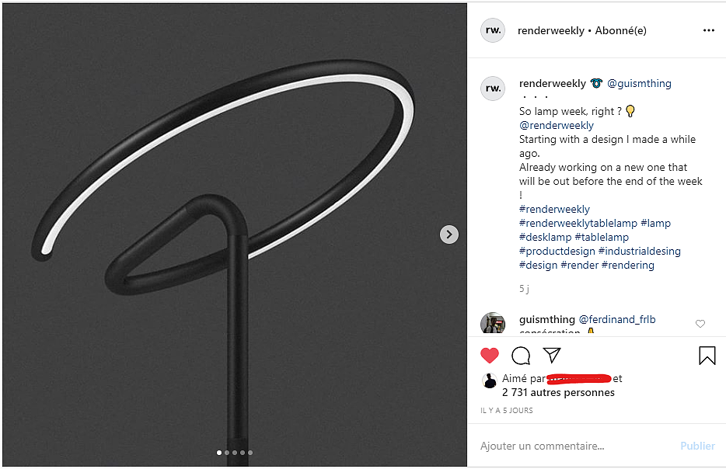Unlike the post with red heart icon
Image resolution: width=726 pixels, height=469 pixels.
point(490,356)
